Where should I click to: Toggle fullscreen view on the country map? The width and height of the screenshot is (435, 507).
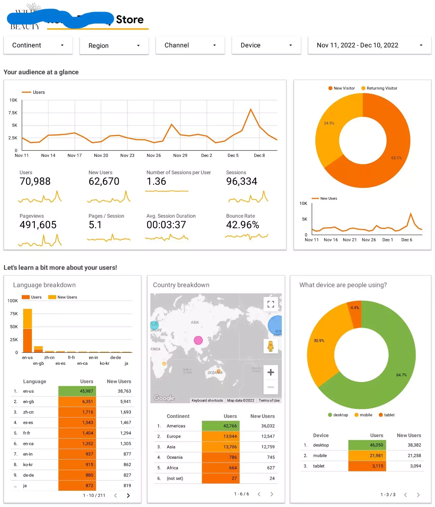click(271, 304)
